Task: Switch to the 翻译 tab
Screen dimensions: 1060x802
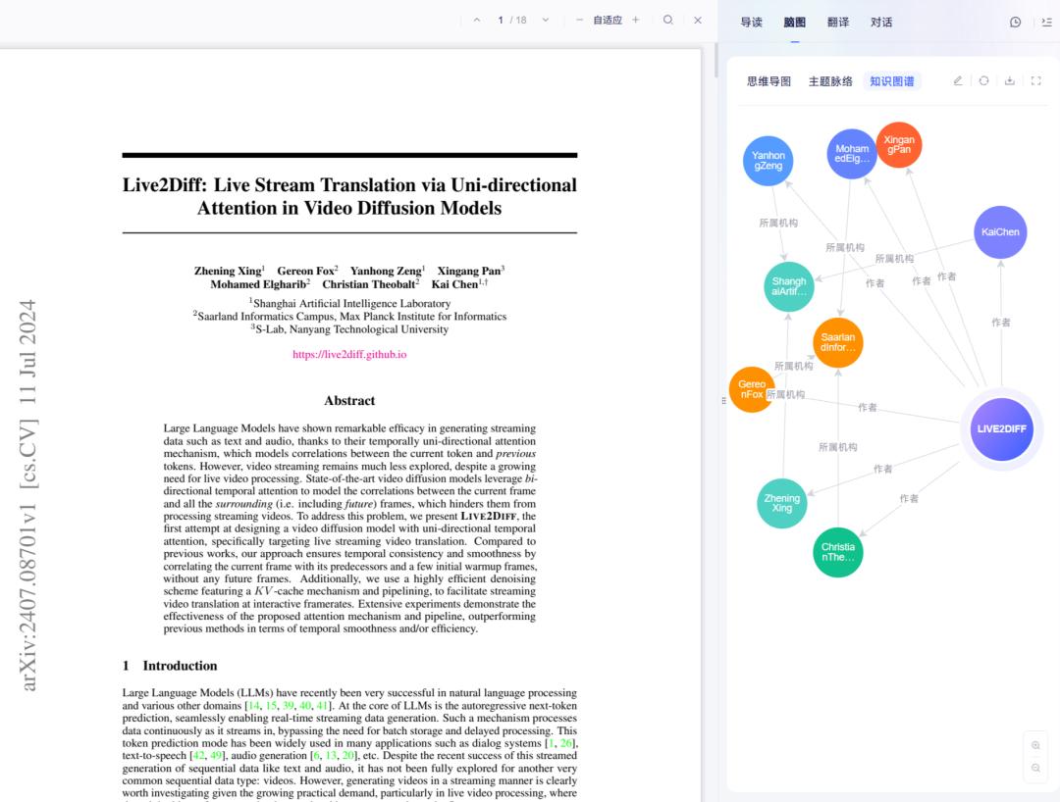Action: coord(838,22)
